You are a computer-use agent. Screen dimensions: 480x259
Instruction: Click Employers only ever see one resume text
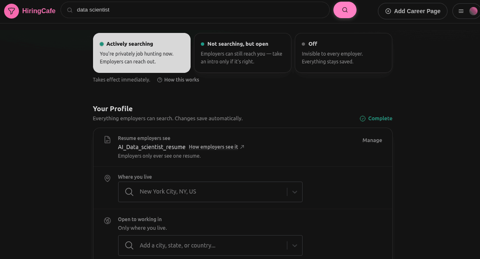click(159, 156)
